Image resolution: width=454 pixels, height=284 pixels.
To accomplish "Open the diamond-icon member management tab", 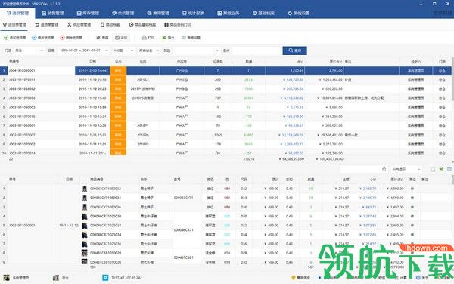I will [x=123, y=13].
